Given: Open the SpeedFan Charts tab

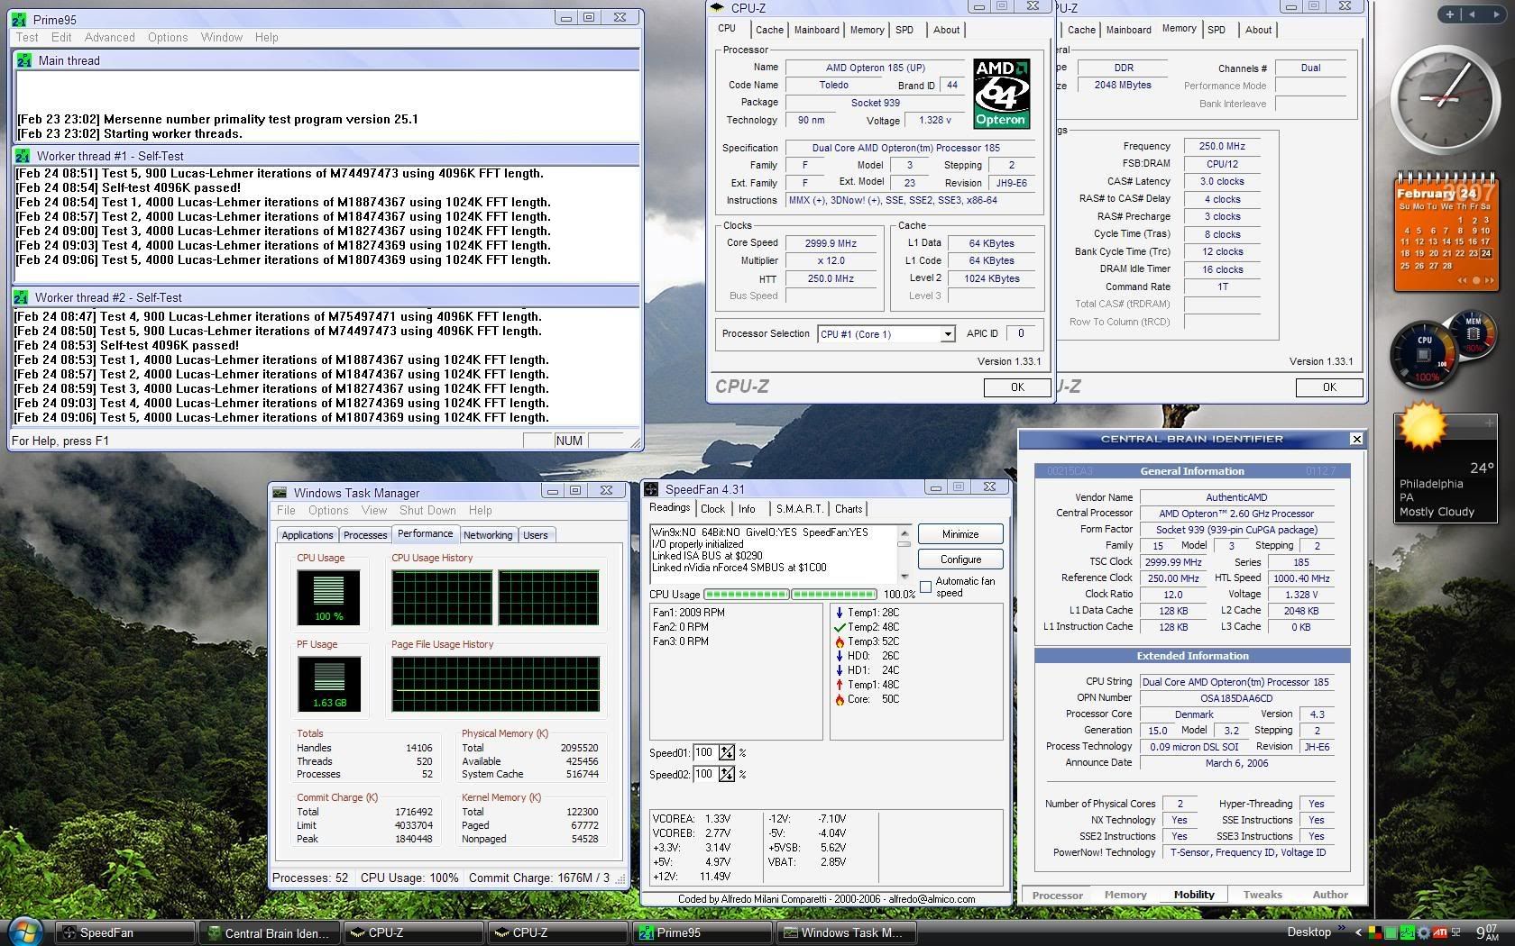Looking at the screenshot, I should 849,509.
